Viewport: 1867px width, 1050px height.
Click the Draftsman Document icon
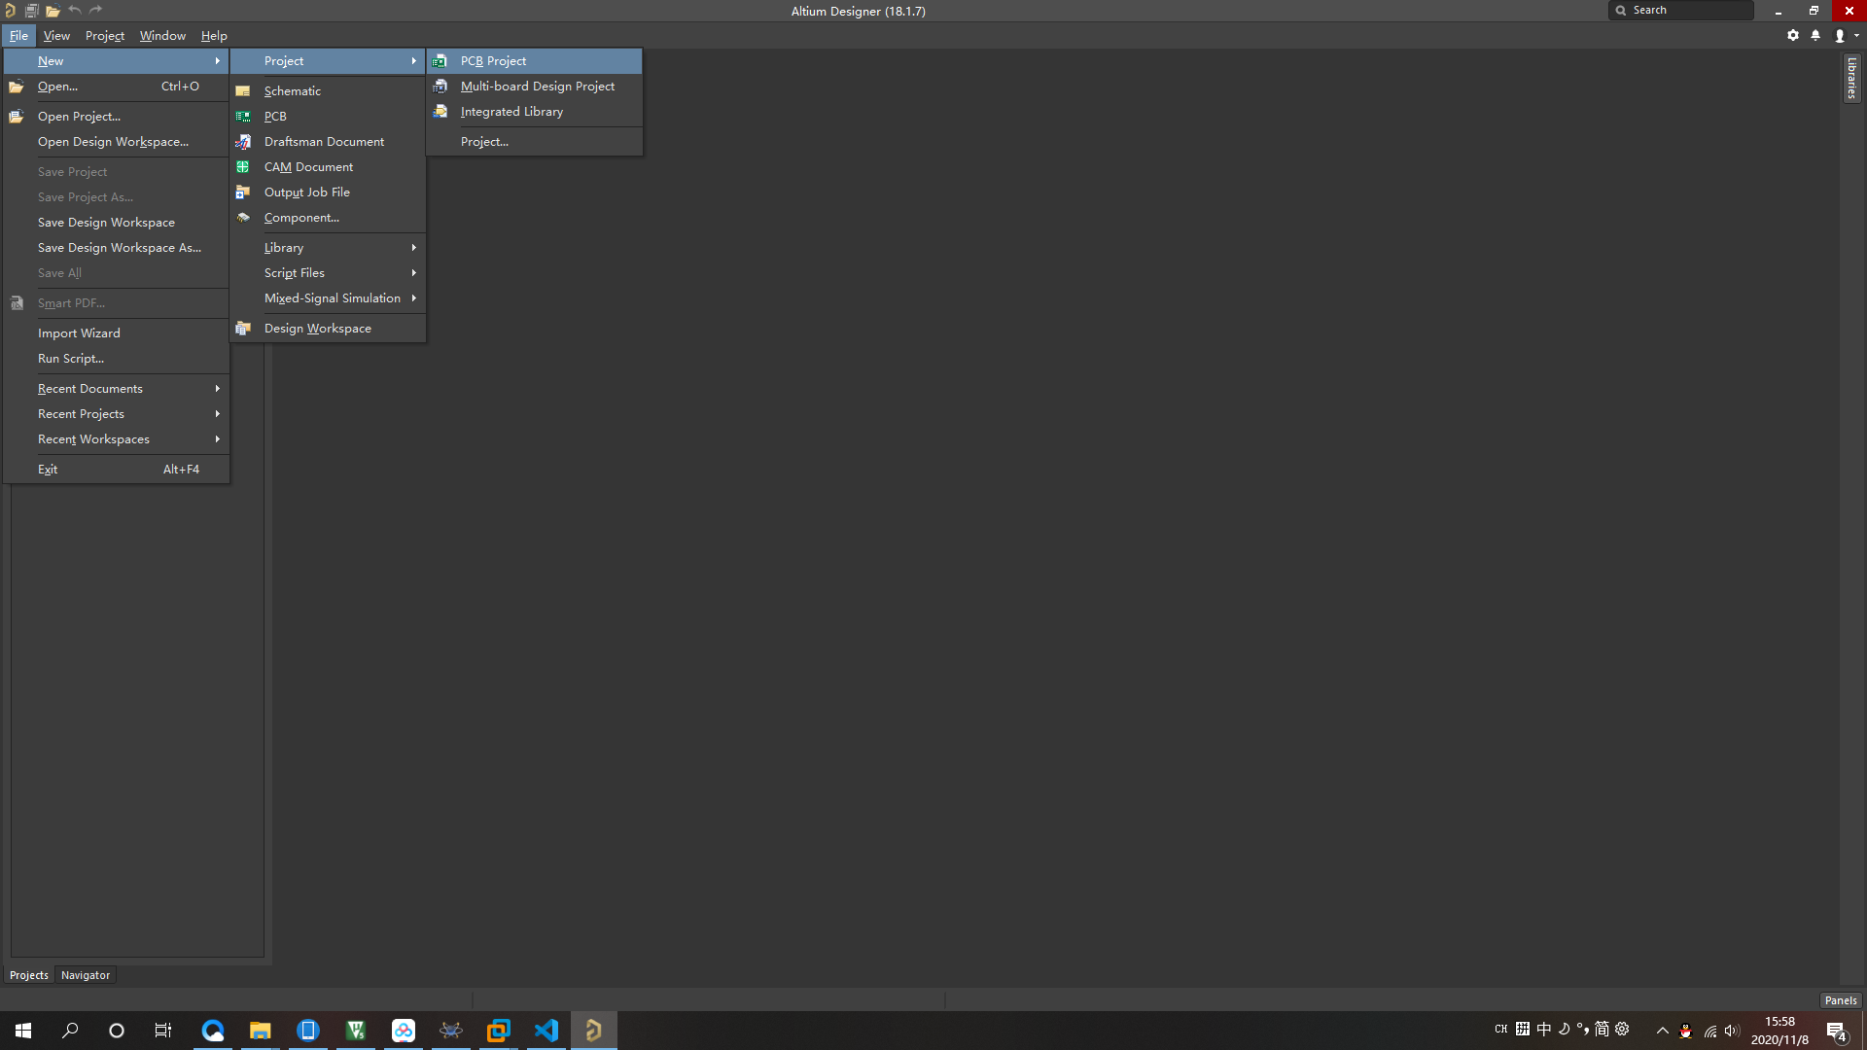click(x=243, y=142)
